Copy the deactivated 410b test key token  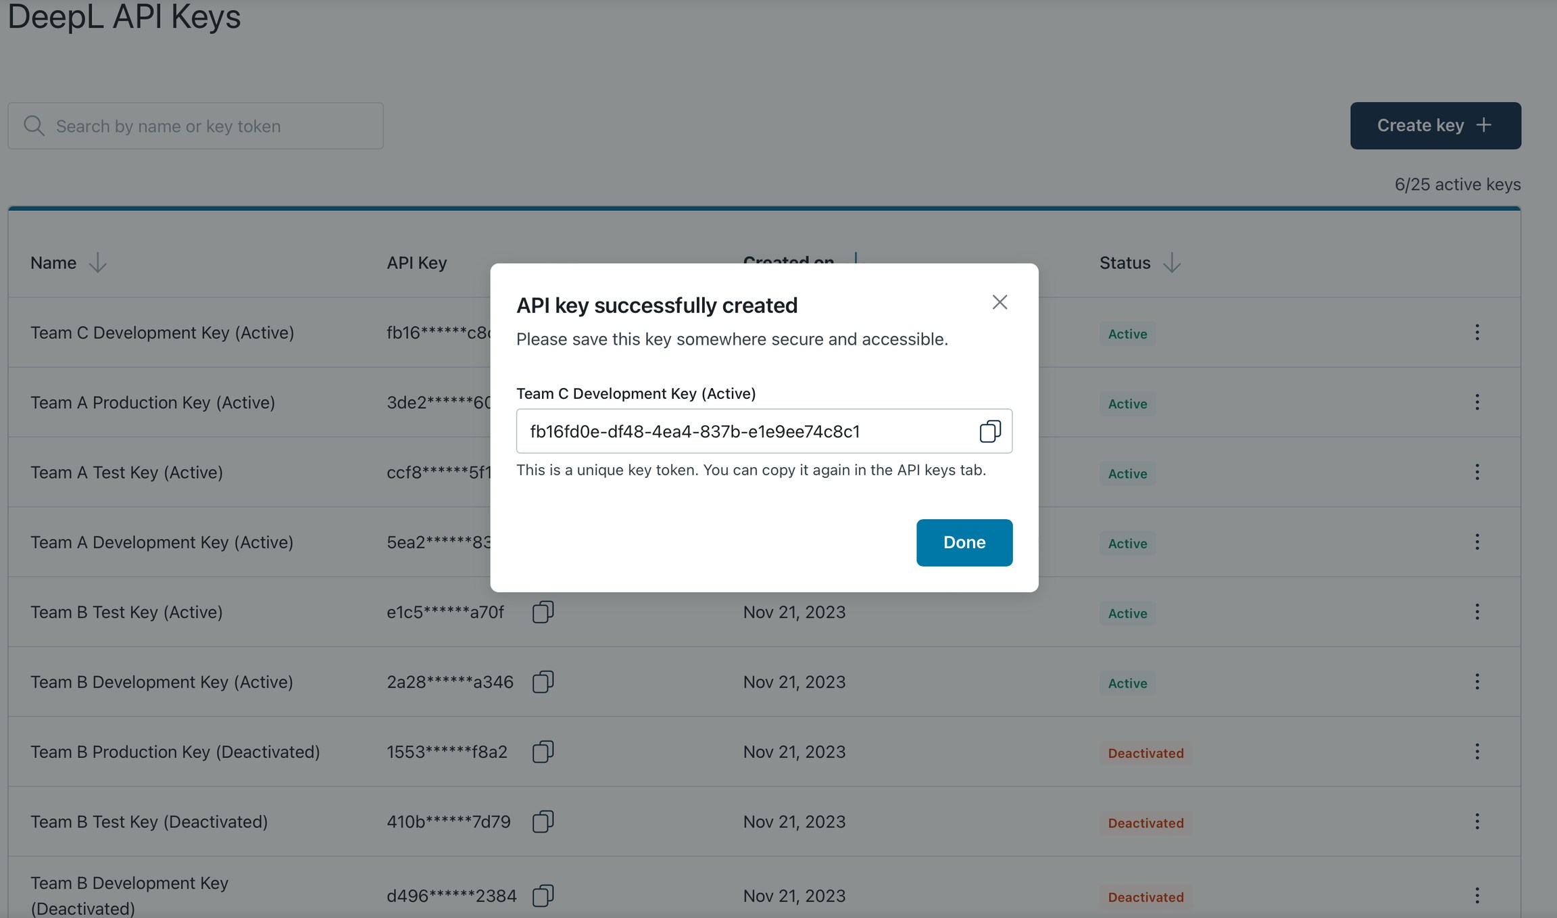(543, 821)
